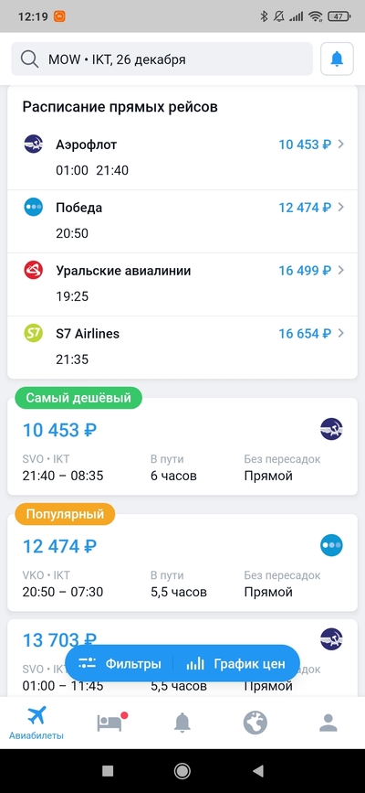This screenshot has height=793, width=365.
Task: Open the Самый дешёвый 10 453 ₽ ticket
Action: [182, 447]
